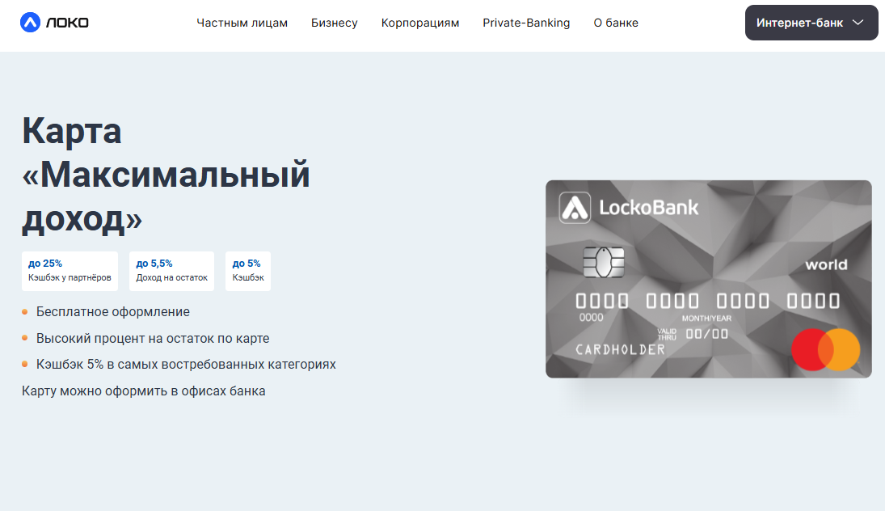Image resolution: width=885 pixels, height=511 pixels.
Task: Click the 'до 5,5% Доход на остаток' badge
Action: (171, 271)
